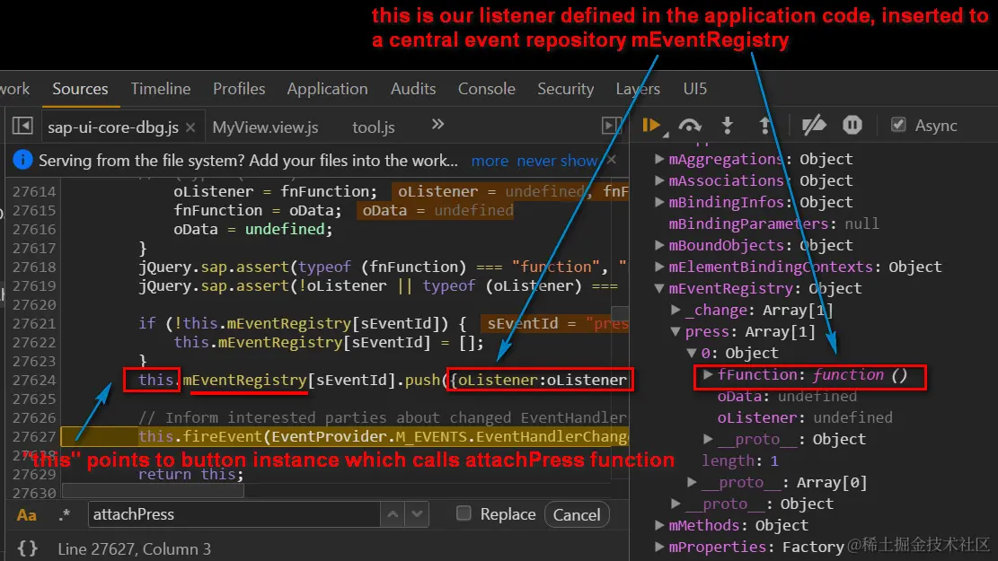Uncheck the Async checkbox

point(898,125)
